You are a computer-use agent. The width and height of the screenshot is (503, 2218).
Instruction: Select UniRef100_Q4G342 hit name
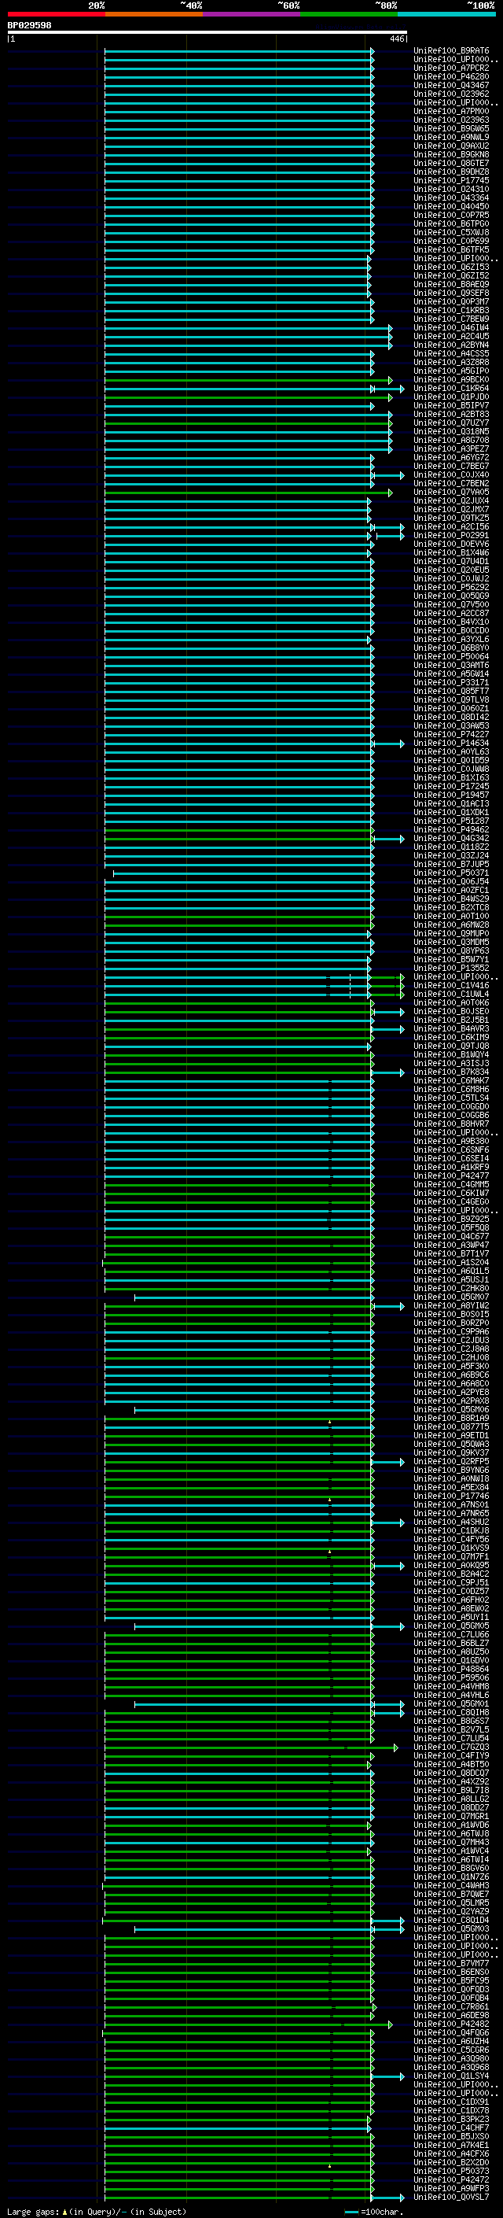(x=451, y=839)
